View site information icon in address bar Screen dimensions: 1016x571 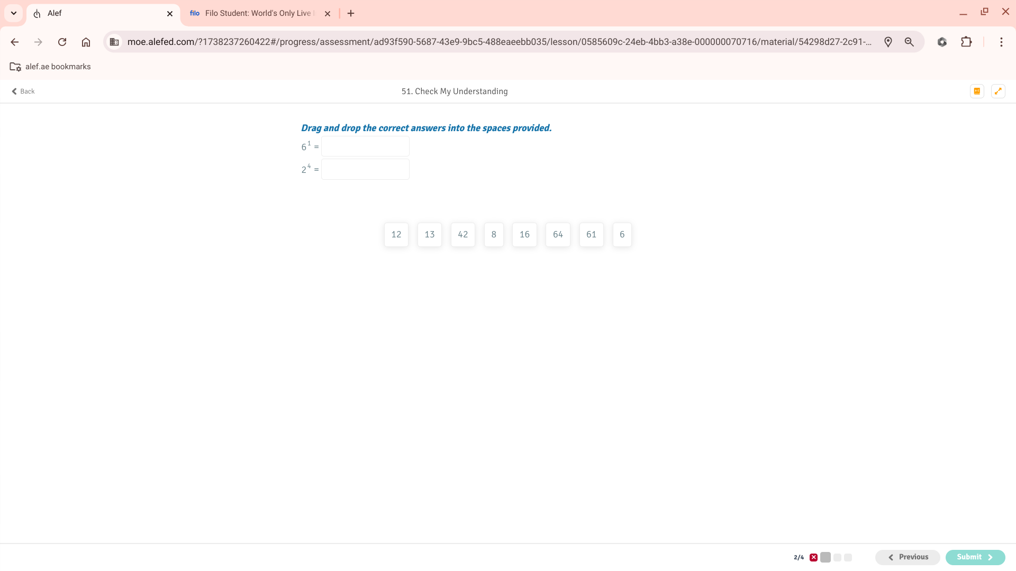pos(114,42)
